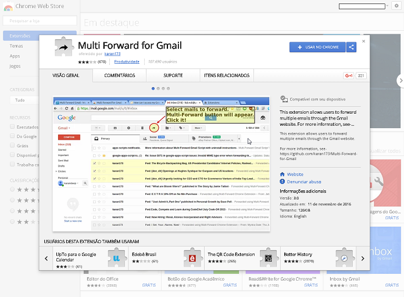Screen dimensions: 404x297
Task: Close the extension detail dialog
Action: 363,41
